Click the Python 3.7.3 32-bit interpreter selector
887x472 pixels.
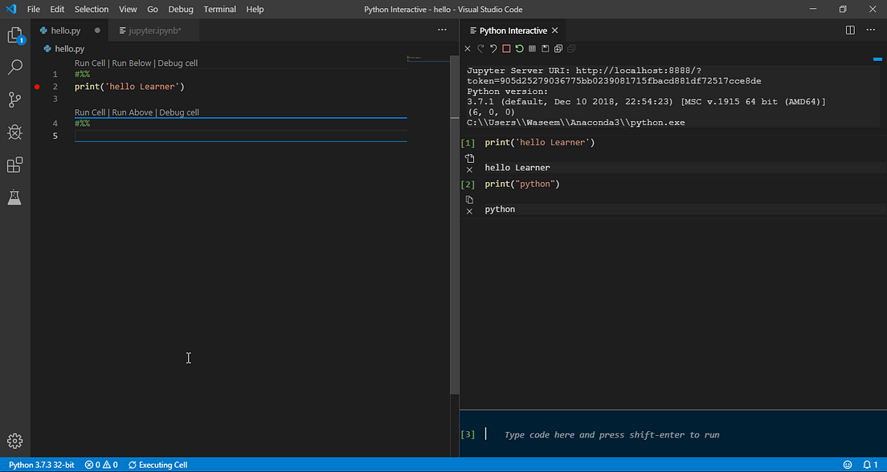(41, 464)
